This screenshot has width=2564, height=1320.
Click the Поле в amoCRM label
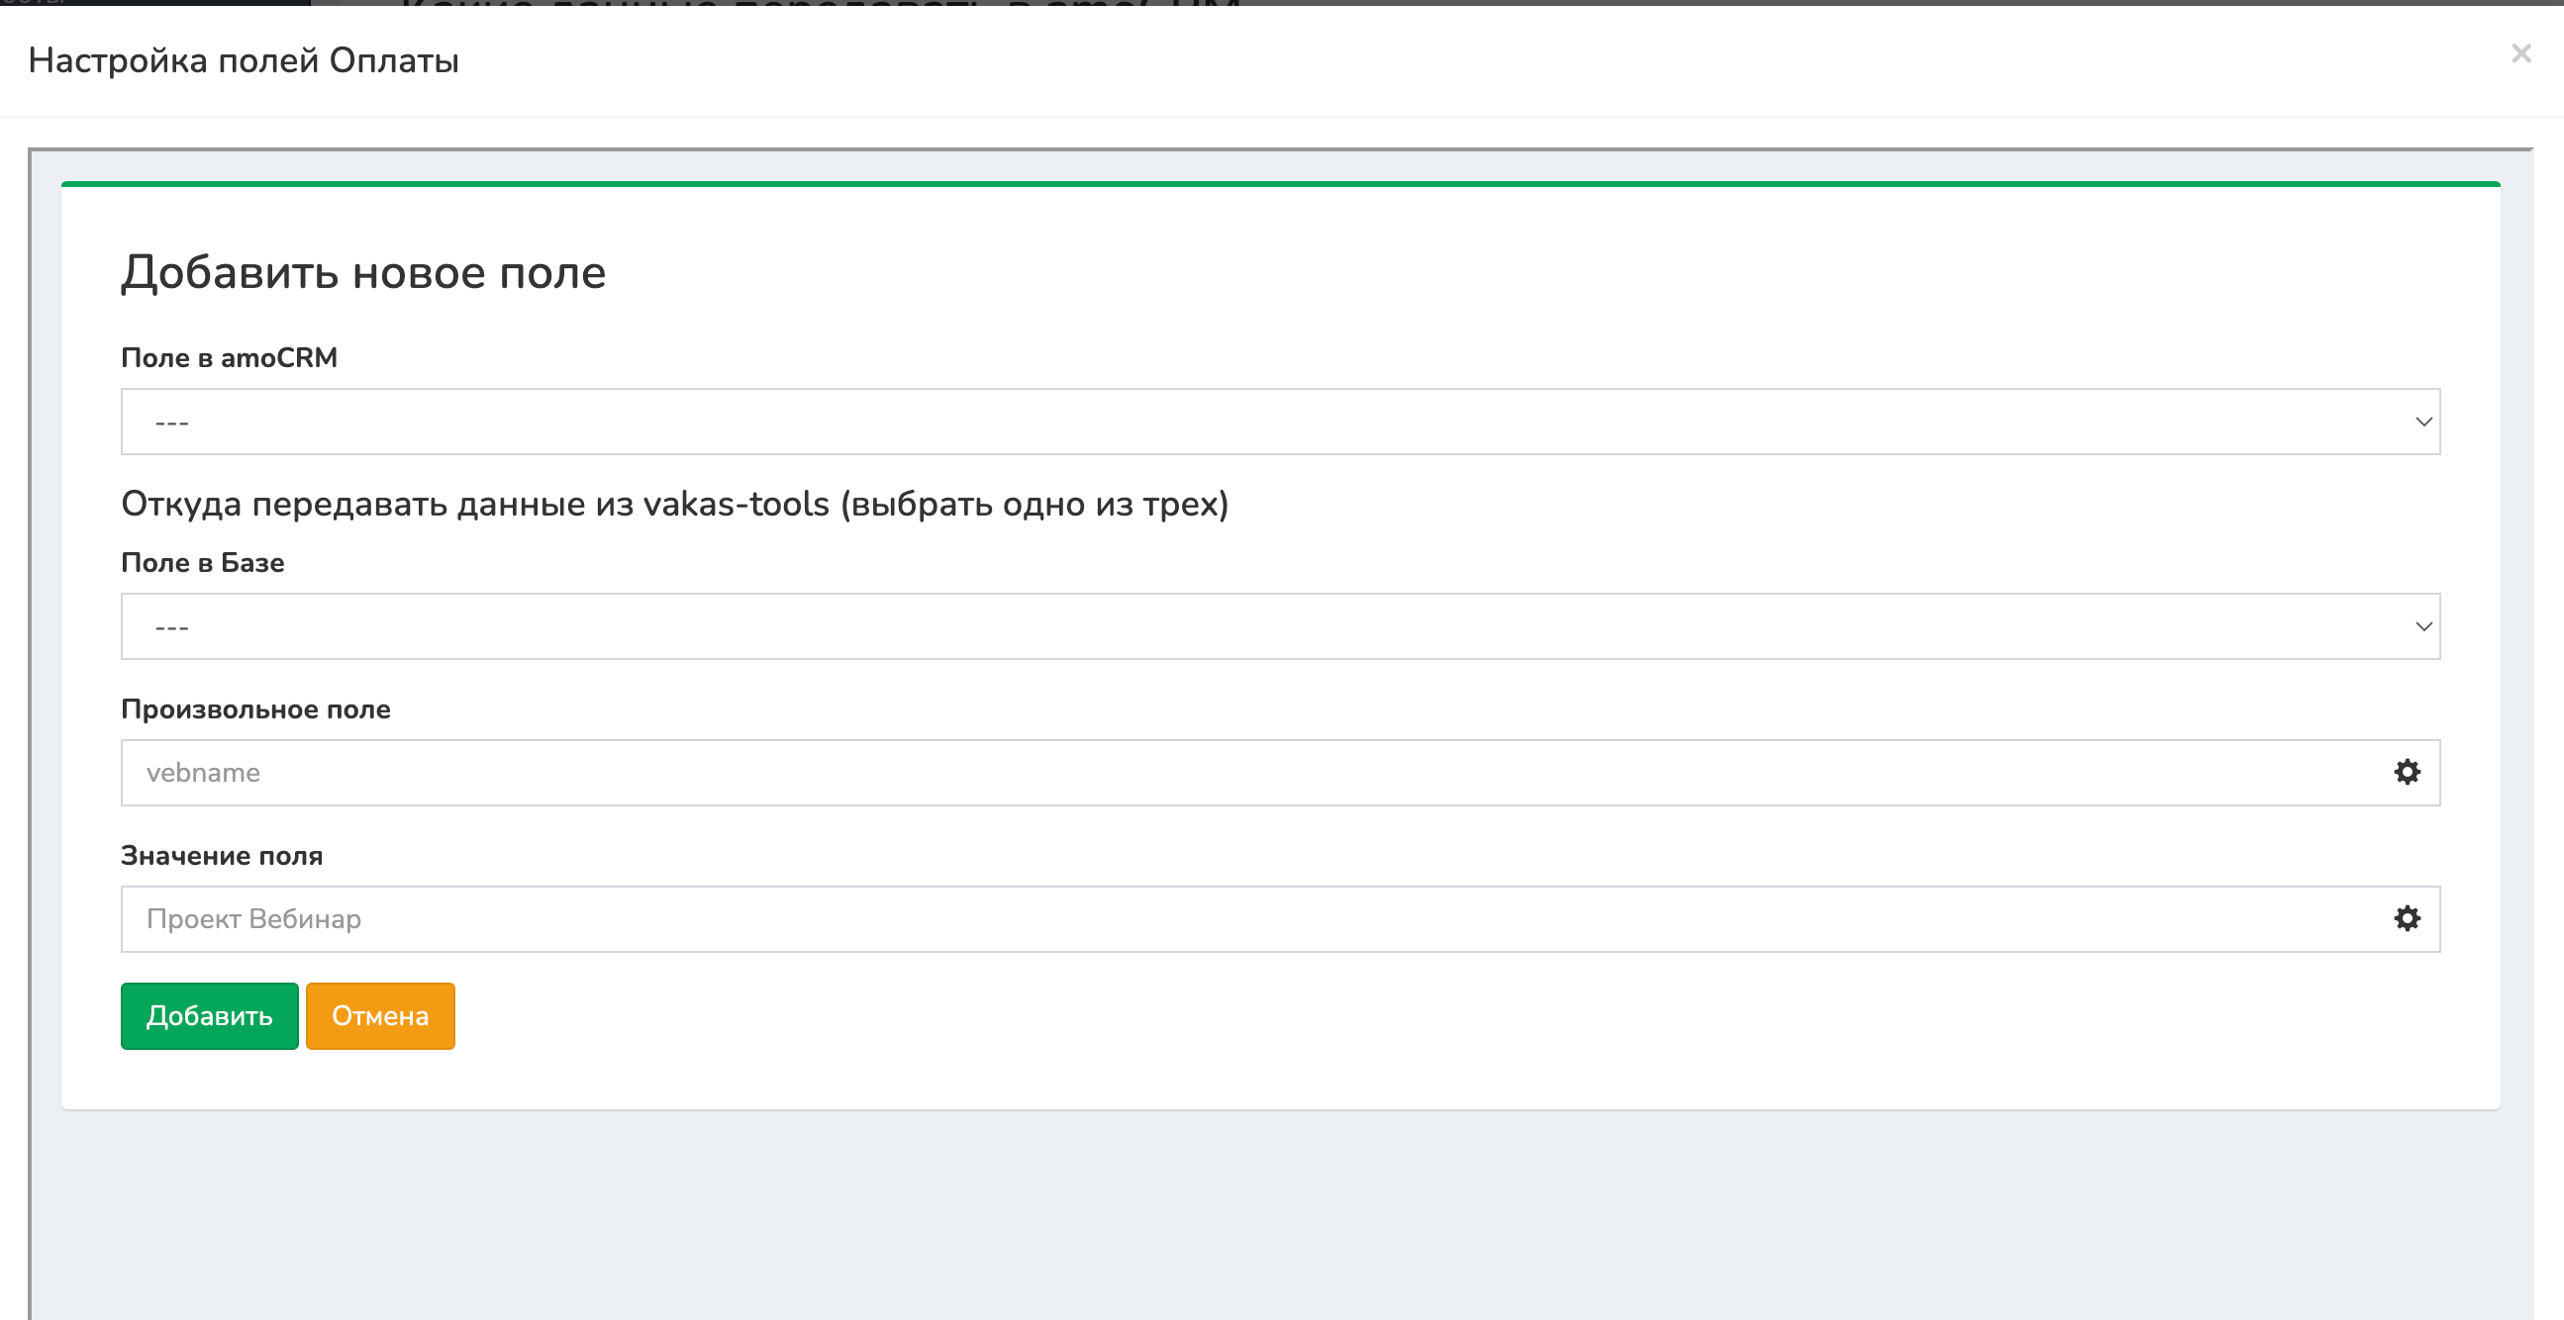pyautogui.click(x=229, y=358)
